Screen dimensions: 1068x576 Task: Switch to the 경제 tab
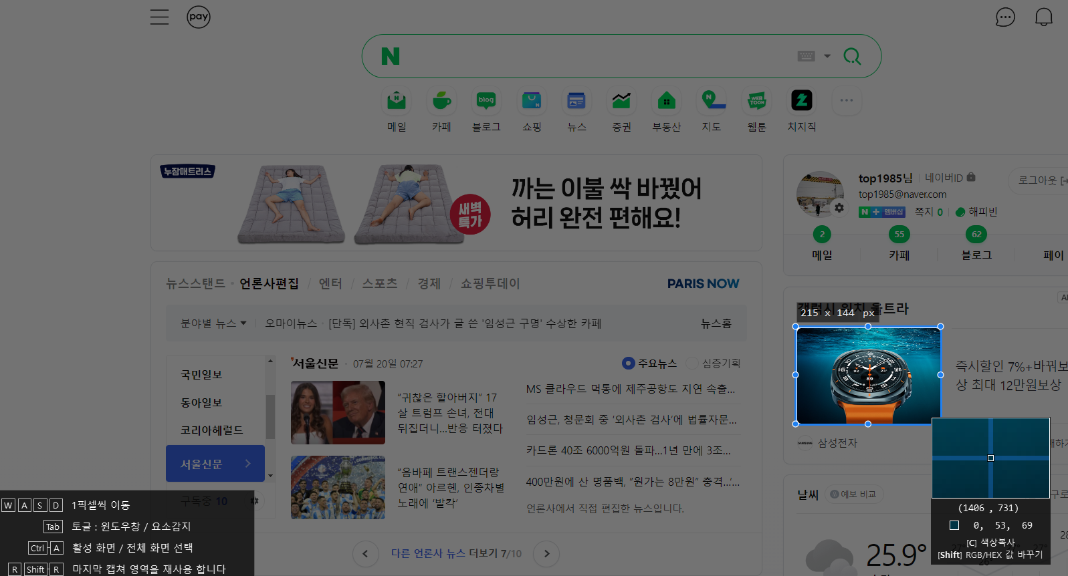(429, 283)
